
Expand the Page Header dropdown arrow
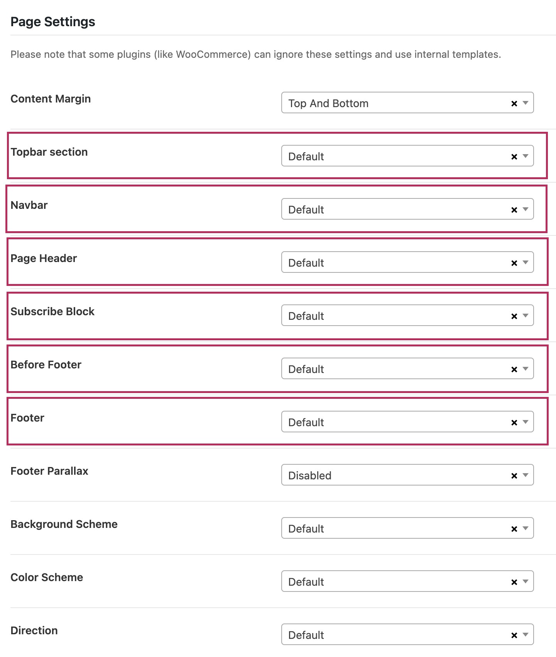coord(526,262)
